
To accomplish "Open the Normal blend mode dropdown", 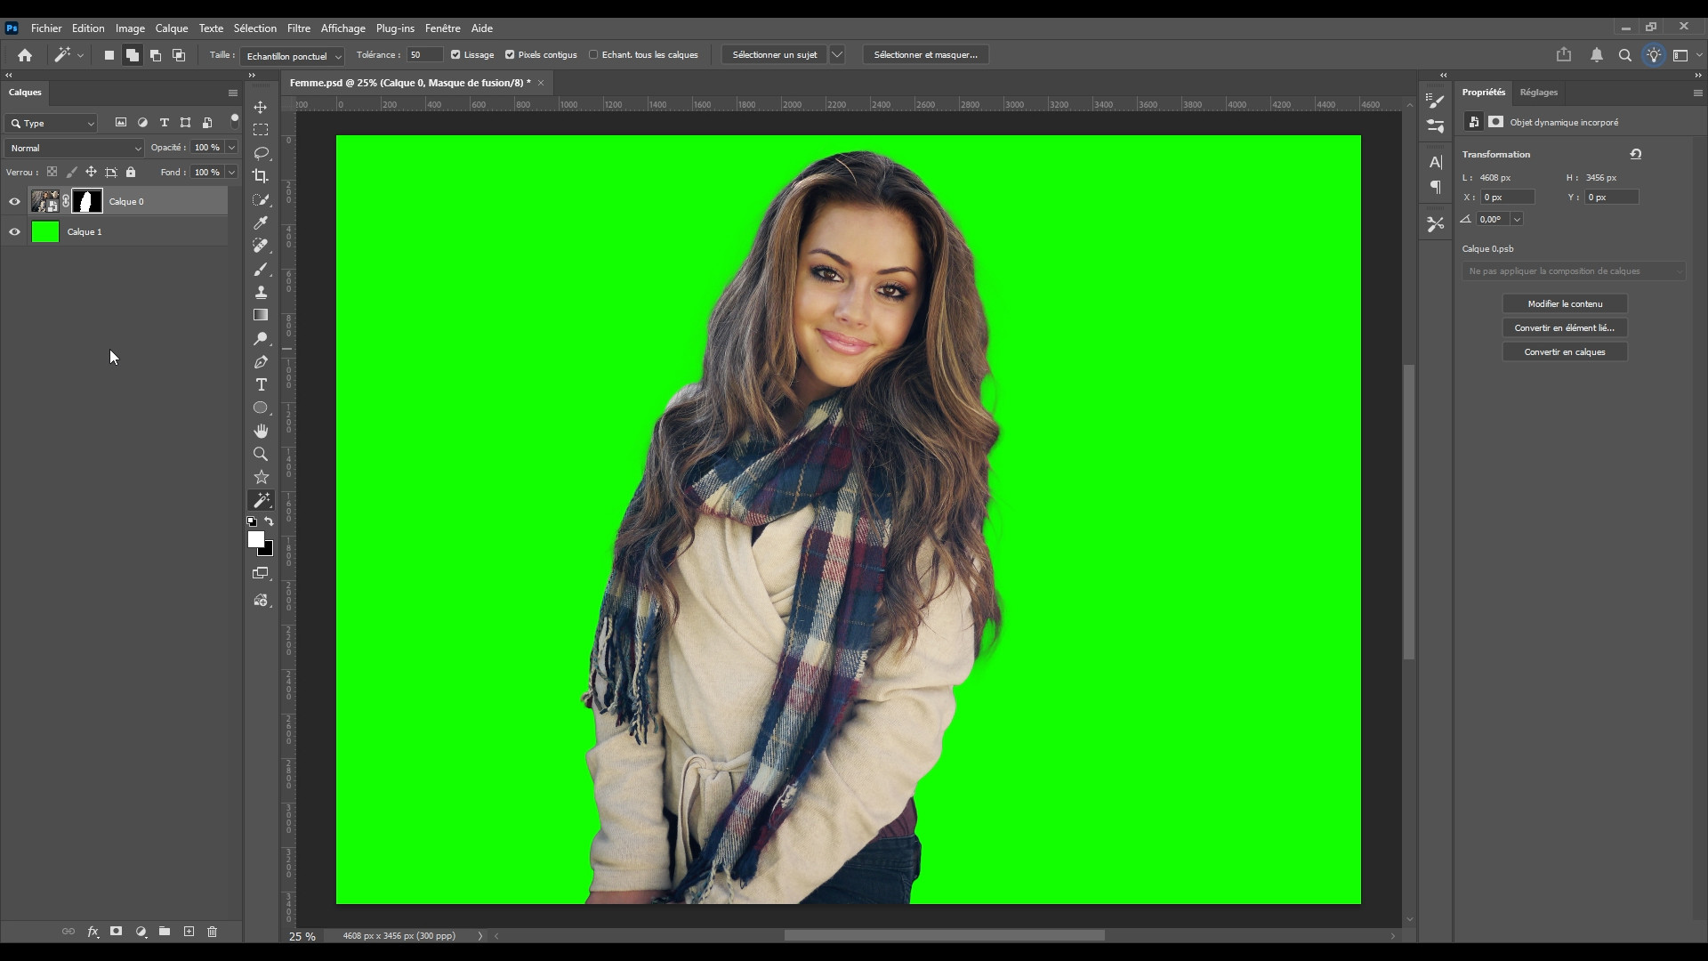I will [75, 148].
